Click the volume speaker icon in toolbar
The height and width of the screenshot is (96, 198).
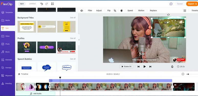(x=82, y=10)
